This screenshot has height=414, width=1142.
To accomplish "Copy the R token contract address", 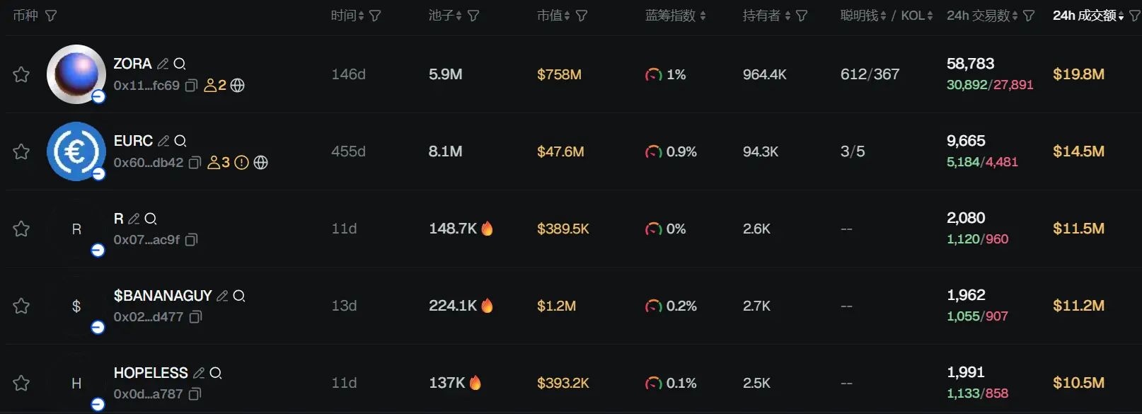I will click(191, 240).
